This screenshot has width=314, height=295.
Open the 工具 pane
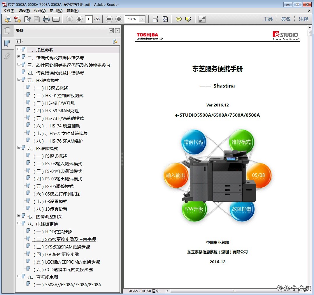point(268,19)
